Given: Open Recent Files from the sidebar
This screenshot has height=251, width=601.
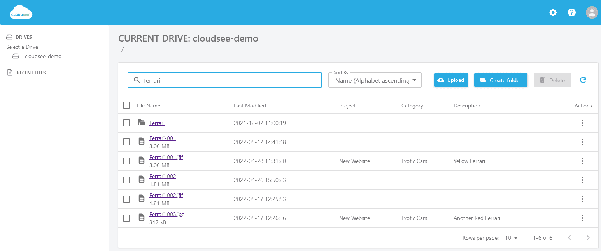Looking at the screenshot, I should pyautogui.click(x=30, y=73).
